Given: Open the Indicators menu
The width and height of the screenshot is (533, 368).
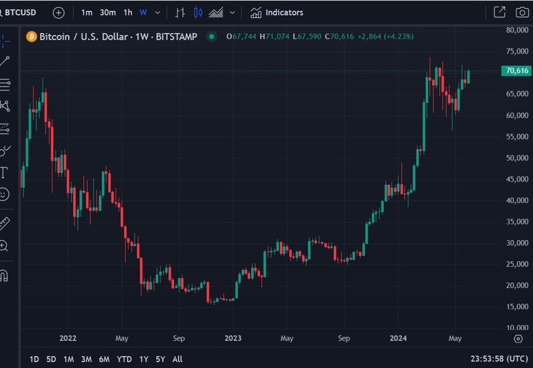Looking at the screenshot, I should (x=277, y=12).
